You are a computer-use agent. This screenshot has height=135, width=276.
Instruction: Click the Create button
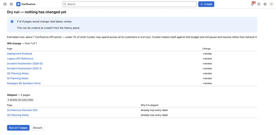pos(206,4)
